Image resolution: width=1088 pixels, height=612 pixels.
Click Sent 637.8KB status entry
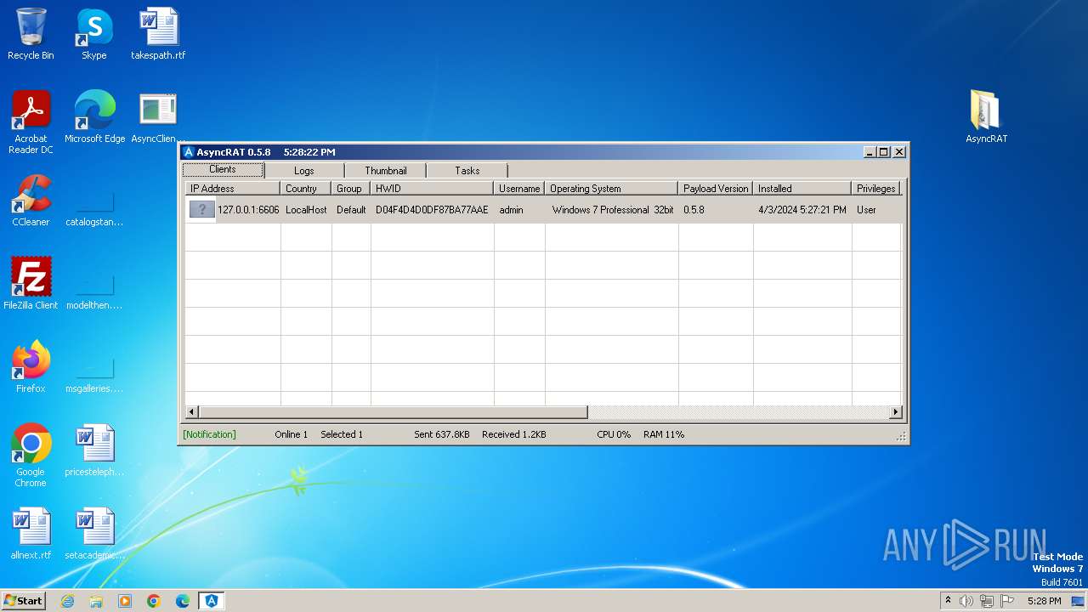click(x=442, y=434)
